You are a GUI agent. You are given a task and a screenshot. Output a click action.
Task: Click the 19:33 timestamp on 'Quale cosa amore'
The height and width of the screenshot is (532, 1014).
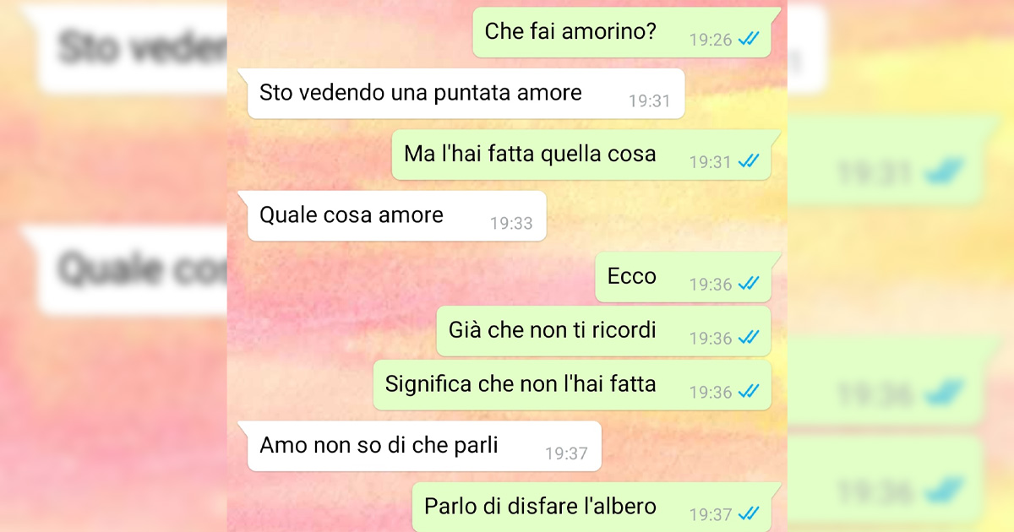[511, 224]
